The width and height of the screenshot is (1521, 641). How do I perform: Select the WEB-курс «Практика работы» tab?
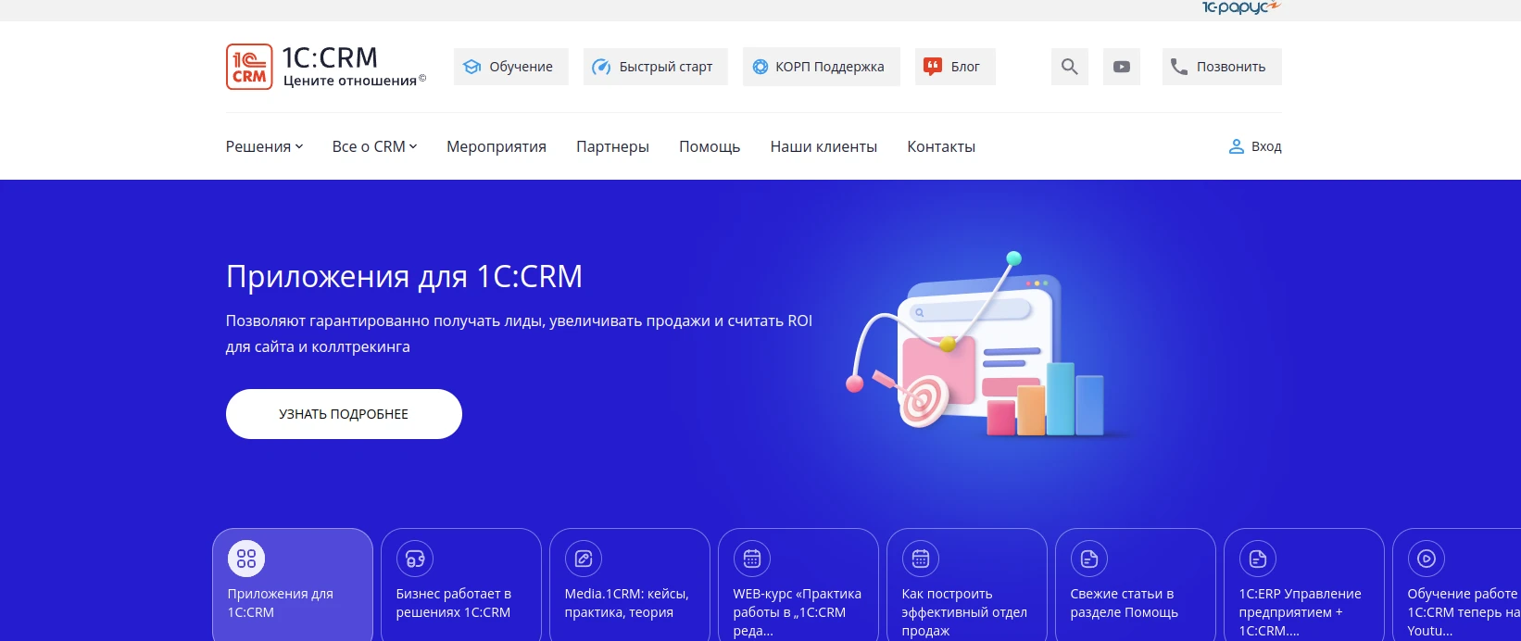[x=798, y=584]
